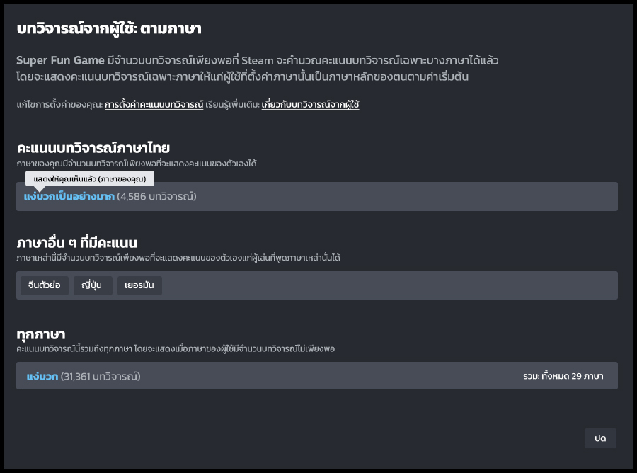Click the แสดงให้คุณเห็นแล้ว tooltip

click(x=89, y=178)
